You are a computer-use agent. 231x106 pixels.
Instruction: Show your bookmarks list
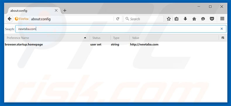pyautogui.click(x=177, y=19)
